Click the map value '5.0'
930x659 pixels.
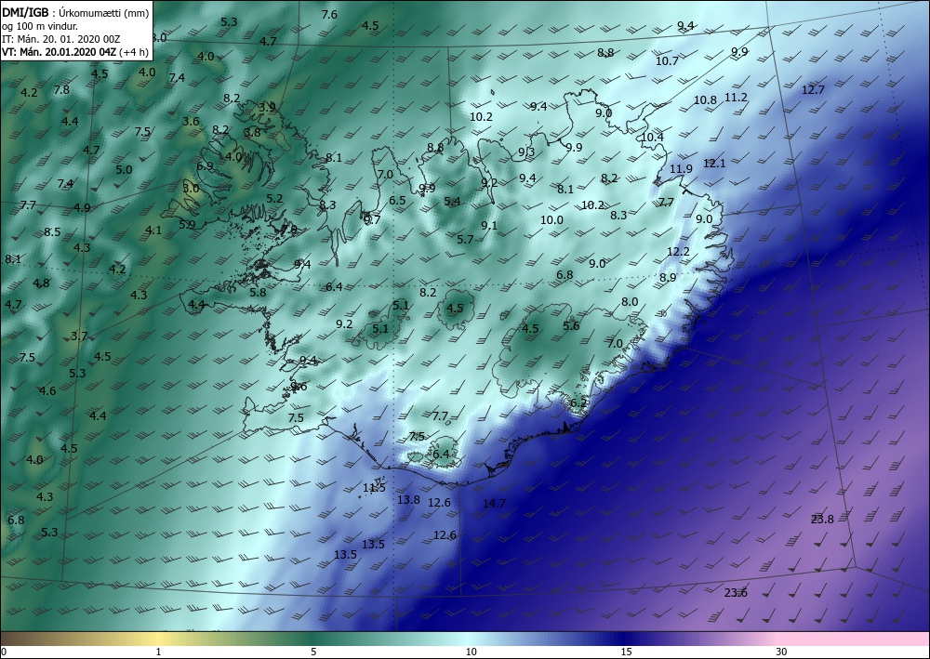[x=124, y=169]
